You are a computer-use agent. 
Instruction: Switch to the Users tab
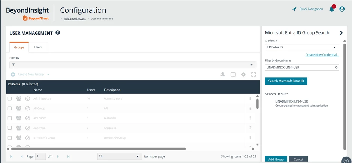point(39,47)
